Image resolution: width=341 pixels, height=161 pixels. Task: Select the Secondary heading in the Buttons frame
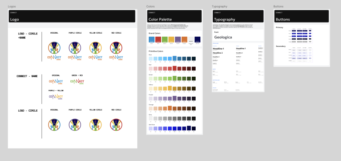tap(281, 46)
